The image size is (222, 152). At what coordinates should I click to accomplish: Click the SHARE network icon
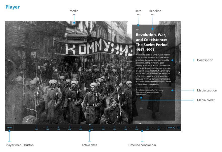point(174,128)
